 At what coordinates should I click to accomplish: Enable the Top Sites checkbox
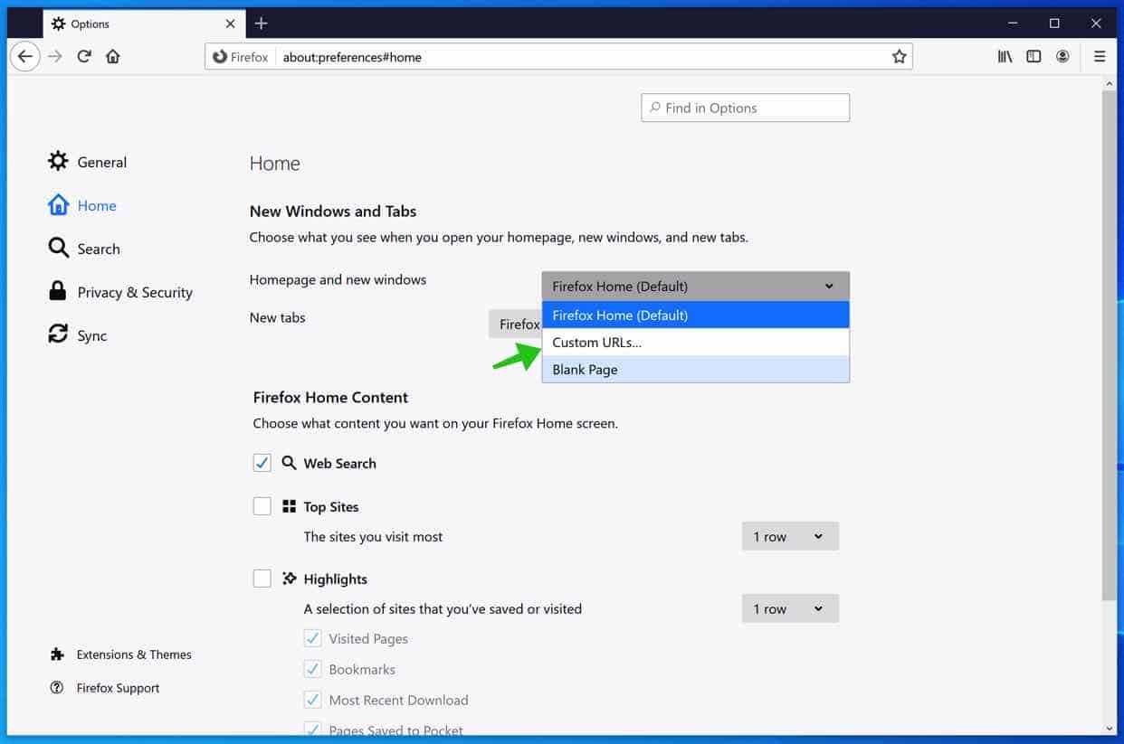262,506
